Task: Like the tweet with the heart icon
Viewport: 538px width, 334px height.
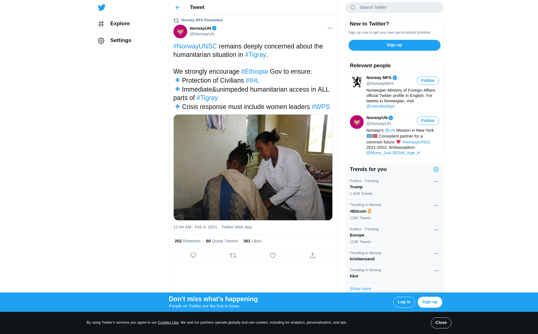Action: pos(273,255)
